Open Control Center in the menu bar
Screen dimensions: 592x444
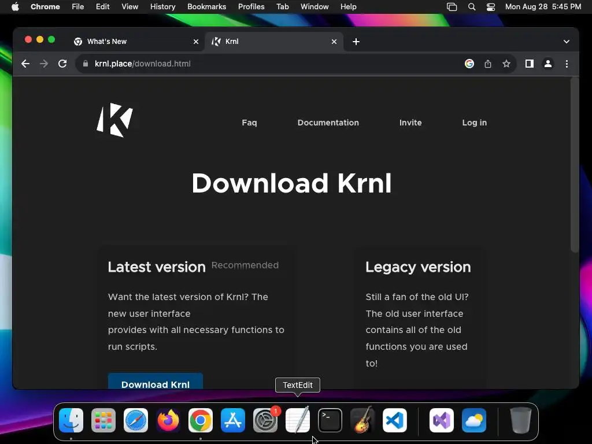click(490, 7)
